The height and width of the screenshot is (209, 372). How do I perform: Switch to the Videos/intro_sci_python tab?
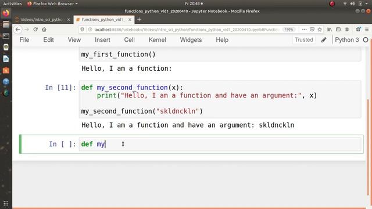[x=42, y=20]
